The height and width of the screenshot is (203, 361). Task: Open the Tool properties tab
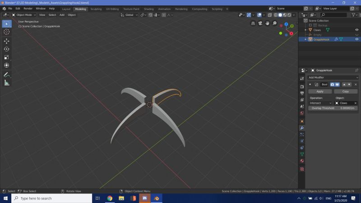302,78
